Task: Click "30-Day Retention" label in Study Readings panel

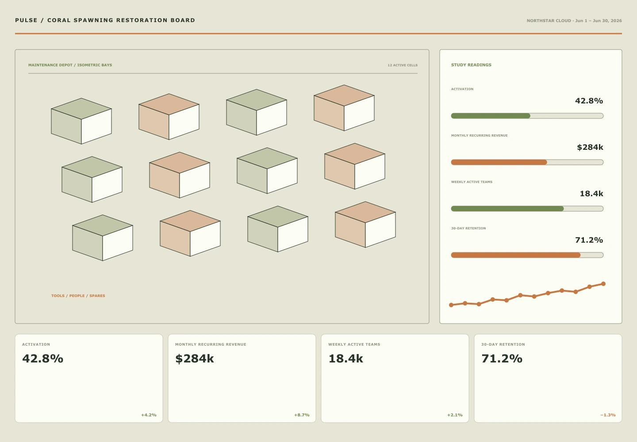Action: [468, 229]
